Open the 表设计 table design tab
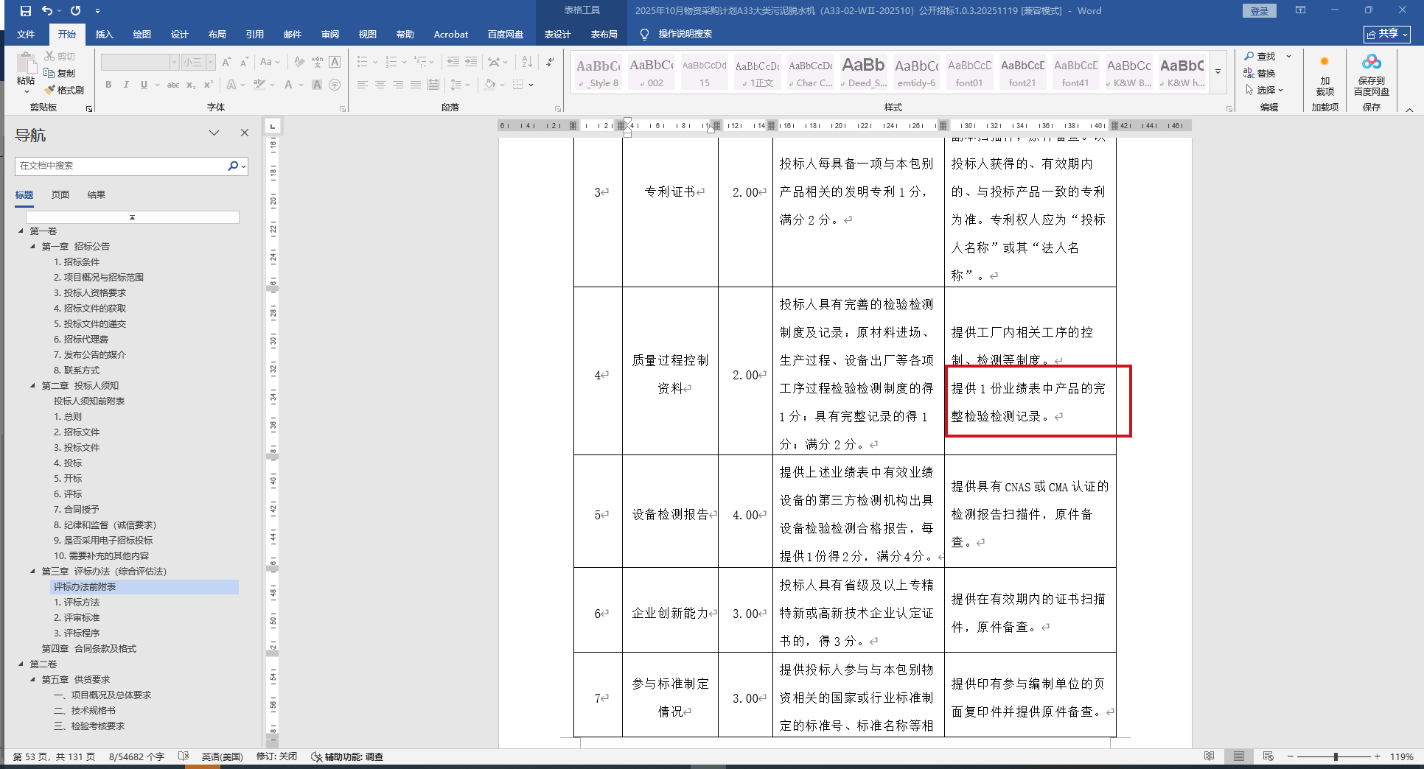 pyautogui.click(x=558, y=35)
